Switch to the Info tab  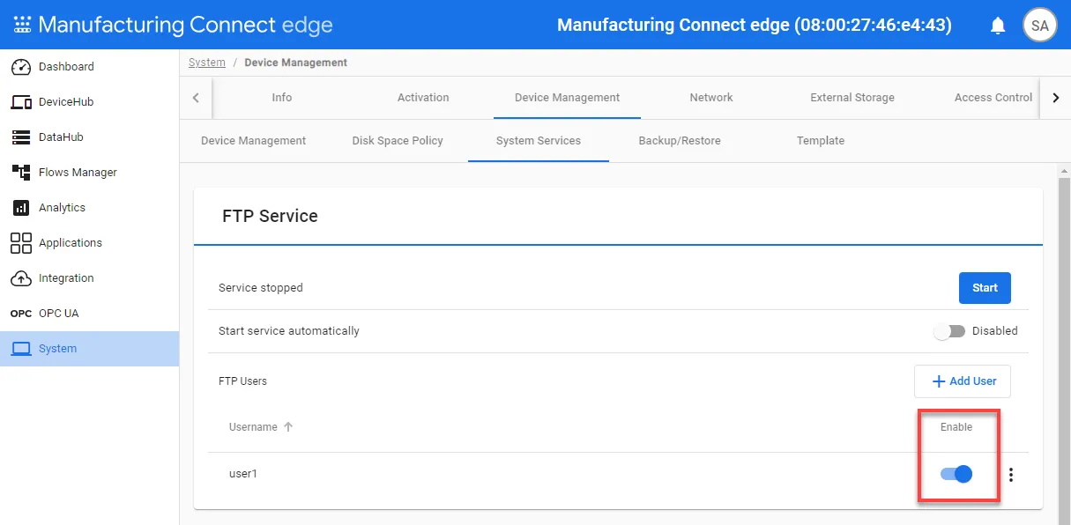[282, 98]
